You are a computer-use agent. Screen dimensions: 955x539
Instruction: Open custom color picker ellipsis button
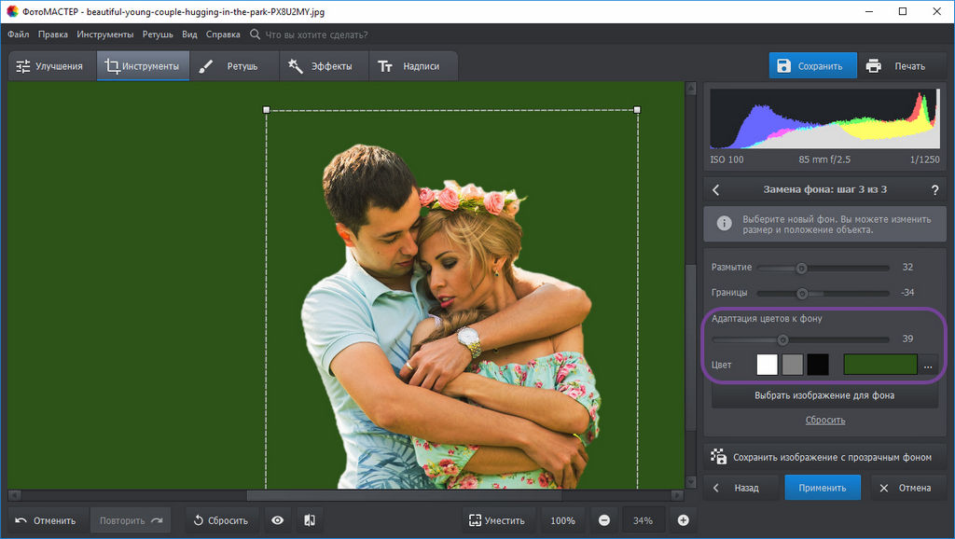(928, 366)
